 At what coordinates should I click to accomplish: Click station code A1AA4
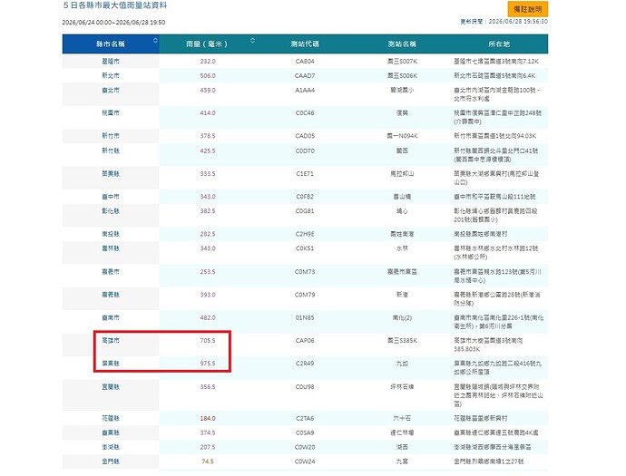305,90
